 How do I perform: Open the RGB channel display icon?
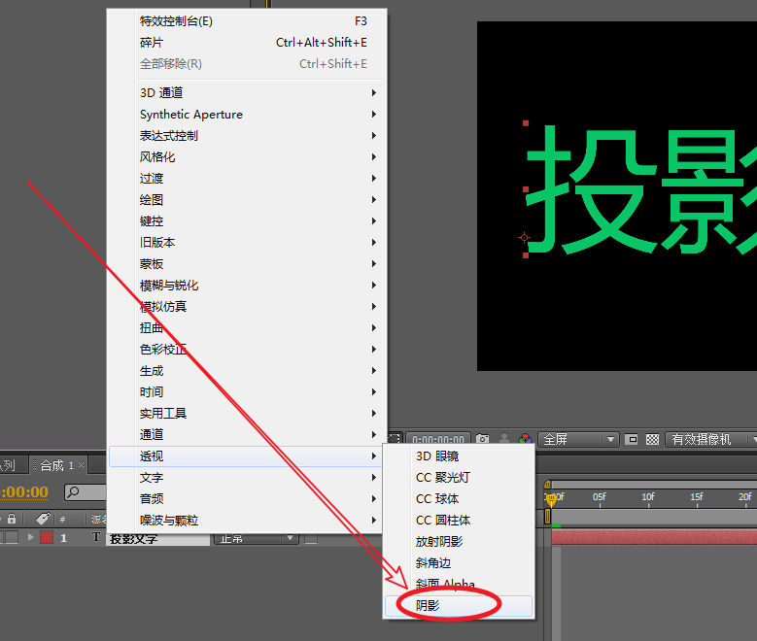point(525,439)
